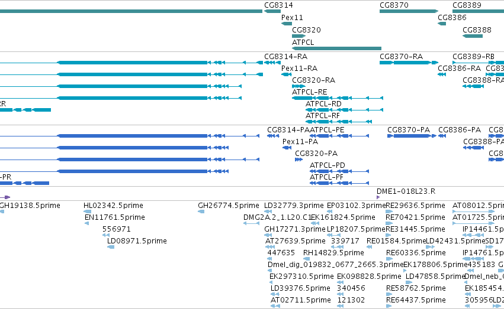Click the LD39376.5prime EST label
The image size is (504, 309).
(300, 288)
